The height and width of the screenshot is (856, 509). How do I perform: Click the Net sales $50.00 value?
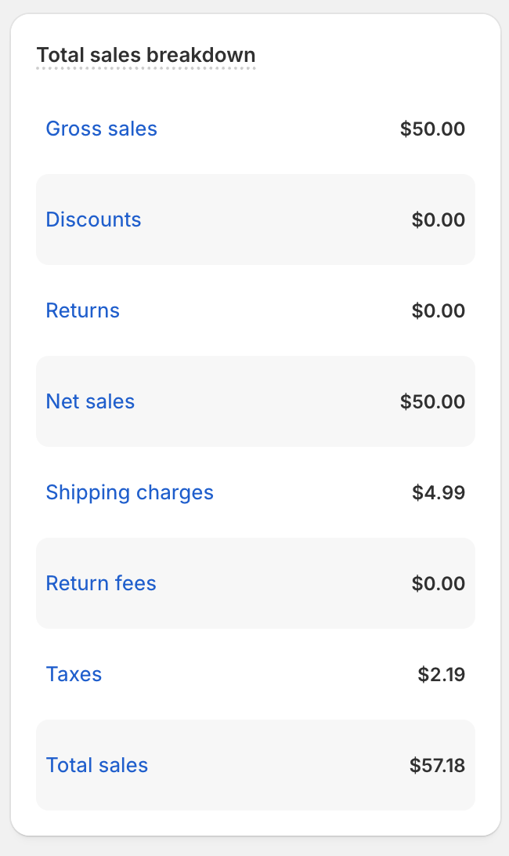tap(432, 402)
